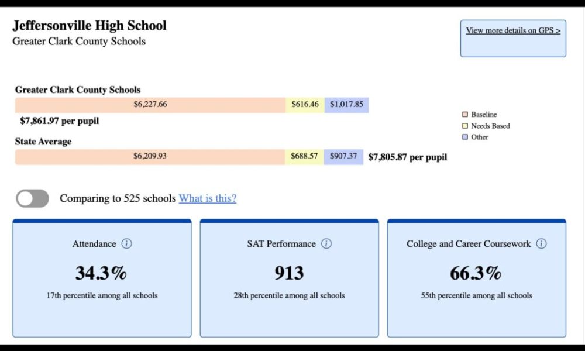Click the 55th percentile among all schools text

[x=476, y=295]
